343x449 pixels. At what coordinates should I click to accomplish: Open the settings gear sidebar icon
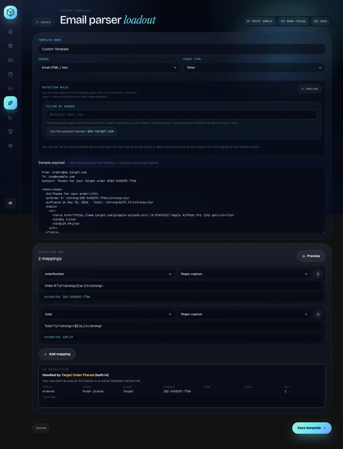pos(10,146)
